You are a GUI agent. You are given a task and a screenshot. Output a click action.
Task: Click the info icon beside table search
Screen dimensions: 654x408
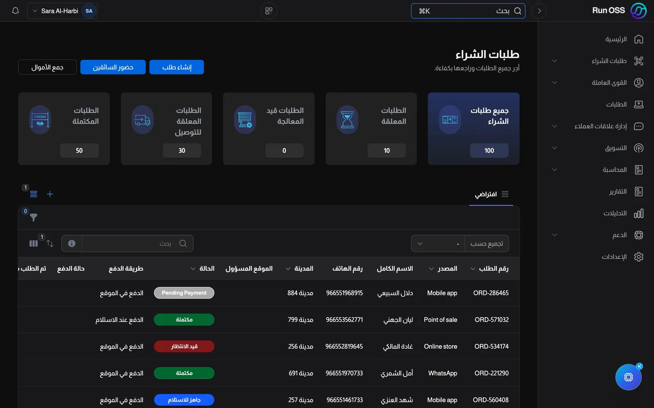click(72, 244)
